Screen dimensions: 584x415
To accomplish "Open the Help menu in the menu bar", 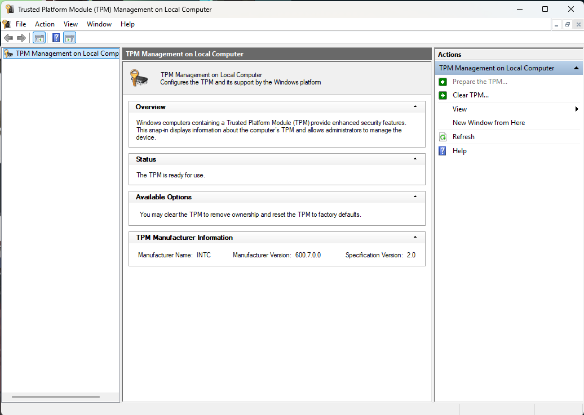I will coord(127,24).
